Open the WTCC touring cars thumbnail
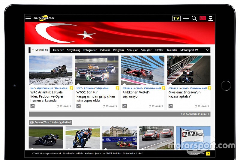This screenshot has height=160, width=240. pyautogui.click(x=97, y=70)
